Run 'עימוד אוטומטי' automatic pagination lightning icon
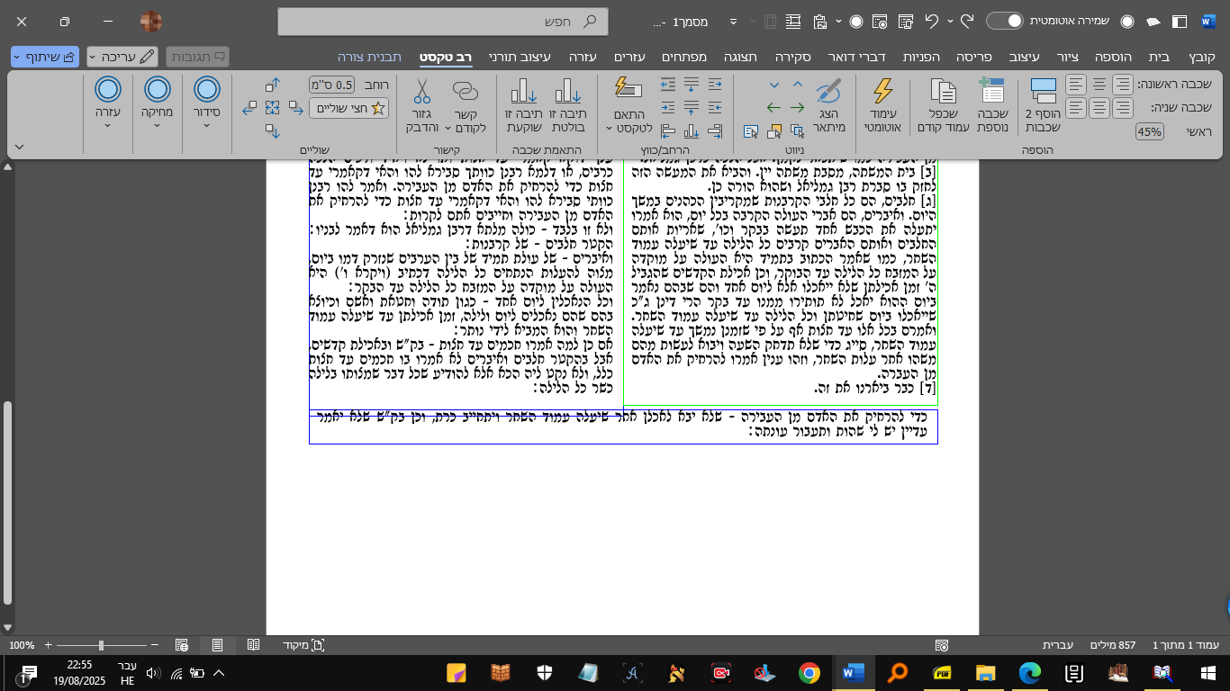Viewport: 1230px width, 691px height. pyautogui.click(x=883, y=91)
